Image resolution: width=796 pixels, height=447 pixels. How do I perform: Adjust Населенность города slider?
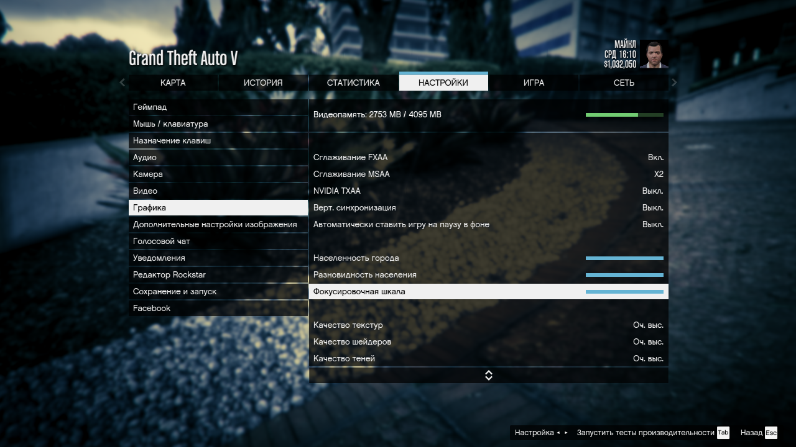pyautogui.click(x=624, y=258)
